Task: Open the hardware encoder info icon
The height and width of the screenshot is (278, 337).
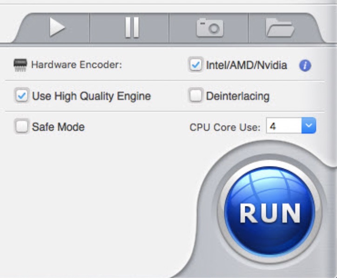Action: [305, 66]
